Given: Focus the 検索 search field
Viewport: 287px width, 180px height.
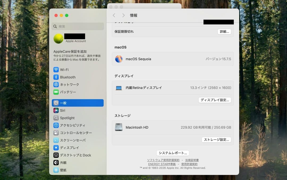Looking at the screenshot, I should (78, 26).
